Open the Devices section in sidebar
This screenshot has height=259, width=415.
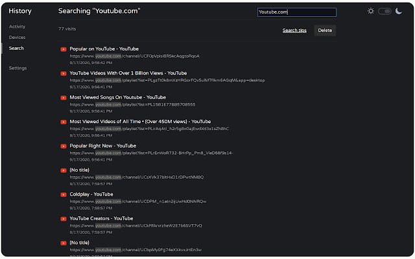coord(17,38)
